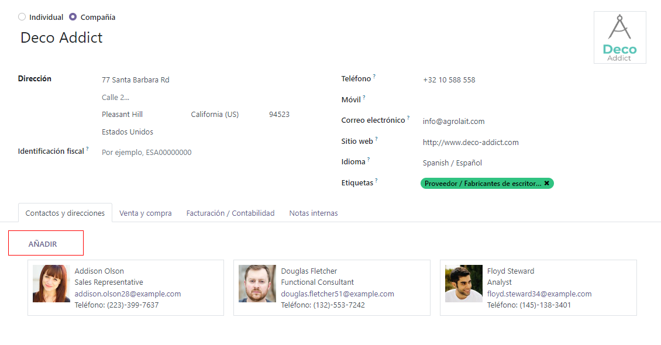
Task: Click the Teléfono help icon
Action: [x=374, y=75]
